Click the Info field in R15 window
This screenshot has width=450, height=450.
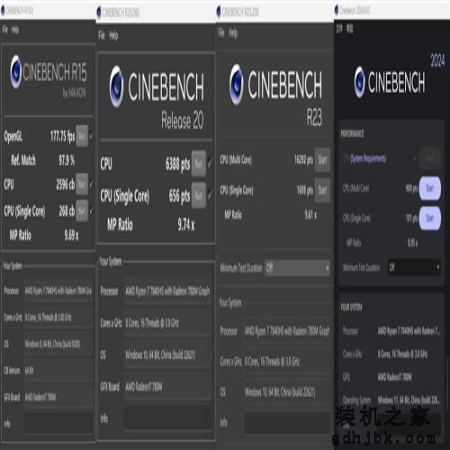tap(58, 423)
